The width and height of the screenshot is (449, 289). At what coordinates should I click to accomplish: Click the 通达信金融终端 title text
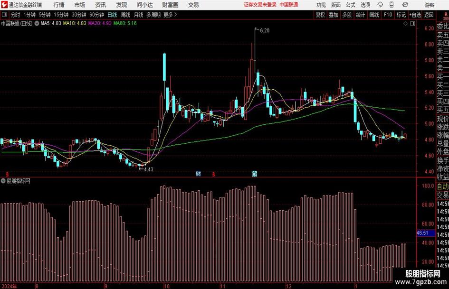25,5
